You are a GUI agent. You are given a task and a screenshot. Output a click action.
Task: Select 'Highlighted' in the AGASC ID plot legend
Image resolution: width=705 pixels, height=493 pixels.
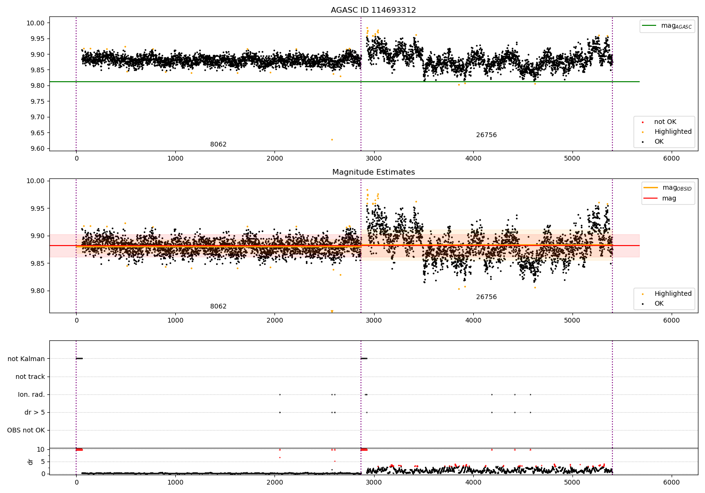673,132
